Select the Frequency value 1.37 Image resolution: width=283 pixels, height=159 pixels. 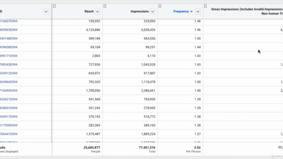[x=198, y=134]
